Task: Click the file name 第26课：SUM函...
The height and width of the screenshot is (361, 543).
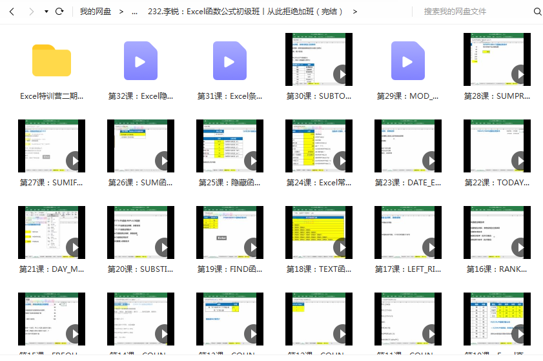Action: (141, 183)
